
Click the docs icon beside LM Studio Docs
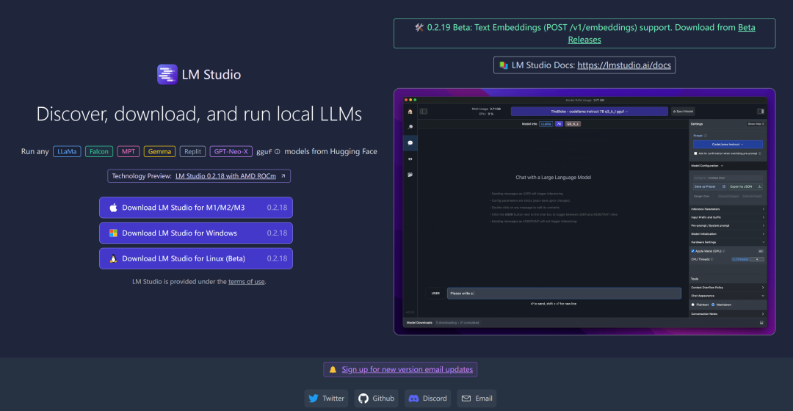503,65
